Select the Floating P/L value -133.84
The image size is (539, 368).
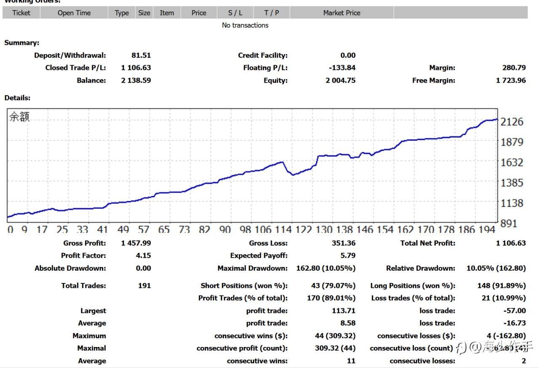(x=342, y=68)
